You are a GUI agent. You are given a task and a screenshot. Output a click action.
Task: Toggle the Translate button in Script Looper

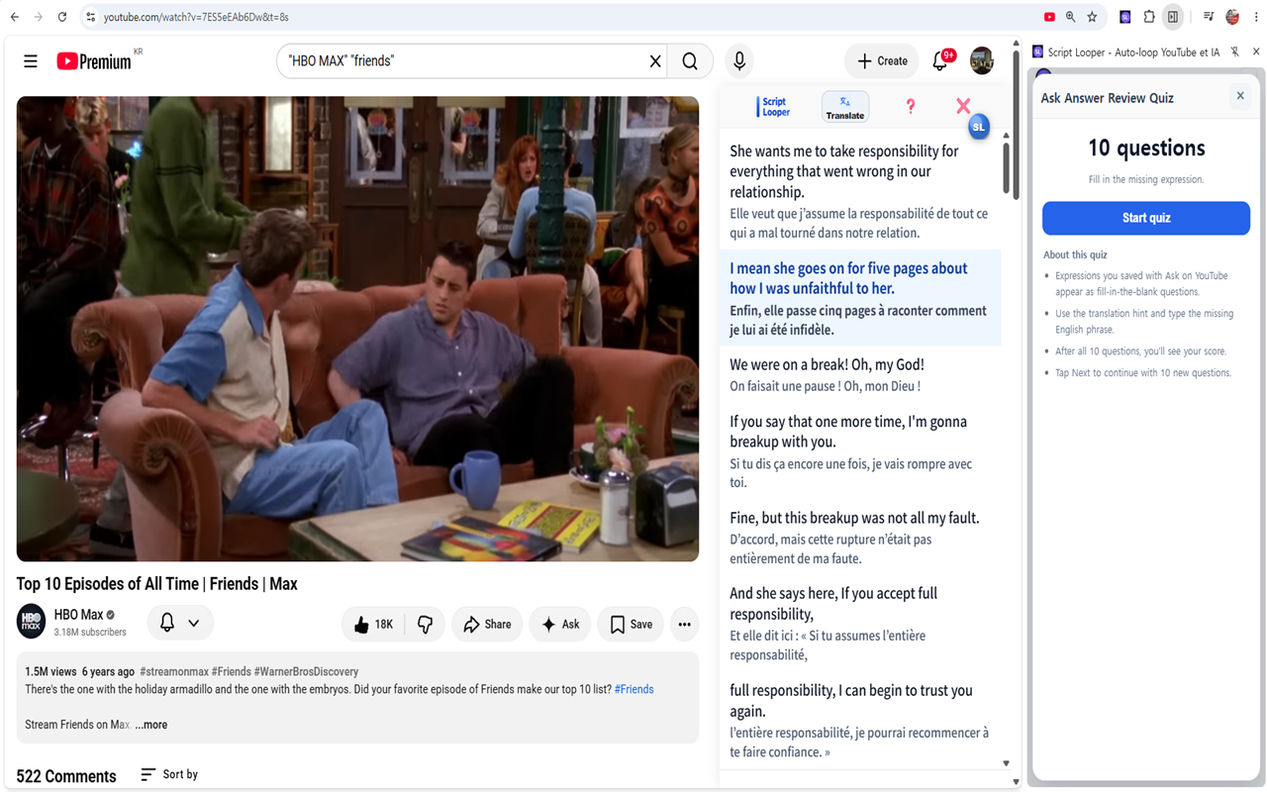845,107
